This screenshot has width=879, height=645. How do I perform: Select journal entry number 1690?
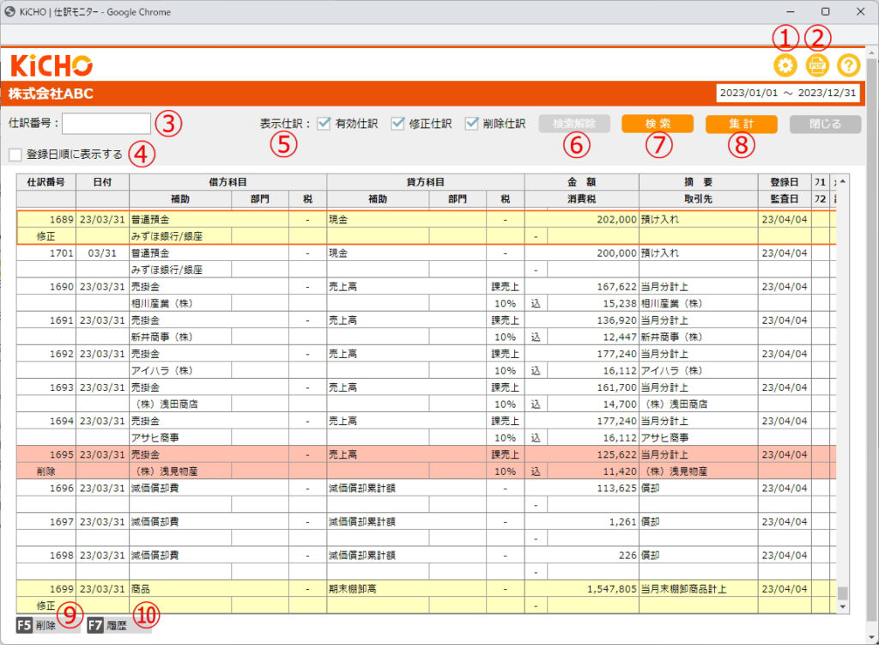pyautogui.click(x=61, y=287)
